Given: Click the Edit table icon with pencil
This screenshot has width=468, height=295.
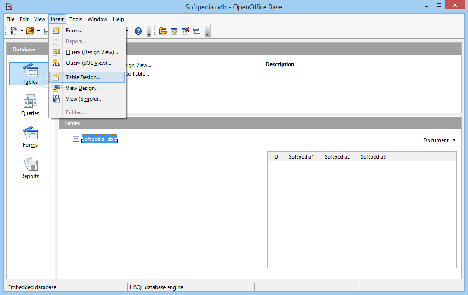Looking at the screenshot, I should tap(174, 31).
